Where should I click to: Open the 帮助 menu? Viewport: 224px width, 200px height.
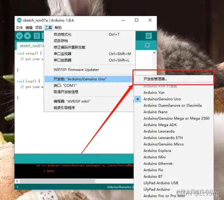pos(58,28)
